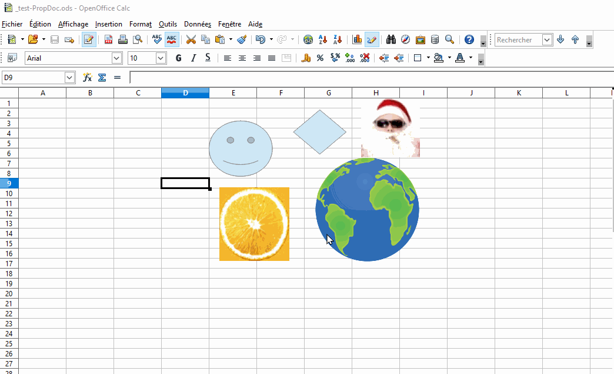Open the Édition menu
The height and width of the screenshot is (374, 614).
pyautogui.click(x=40, y=24)
